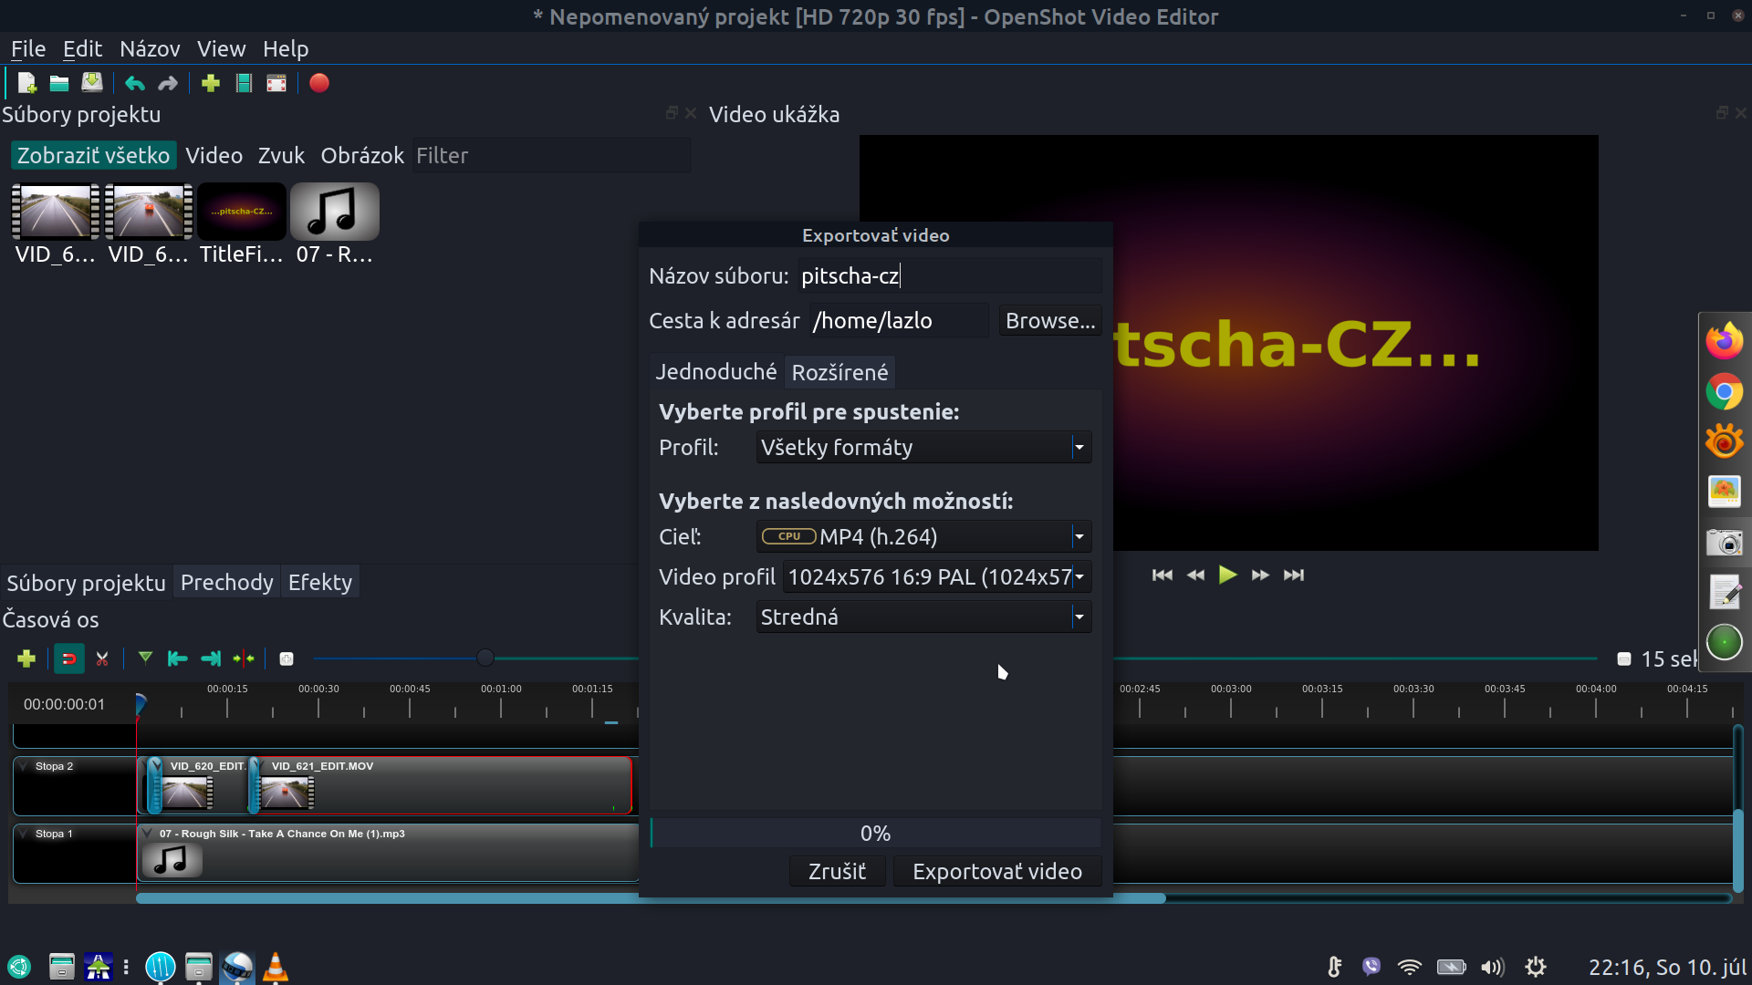This screenshot has width=1752, height=985.
Task: Toggle the scissors razor tool
Action: [102, 658]
